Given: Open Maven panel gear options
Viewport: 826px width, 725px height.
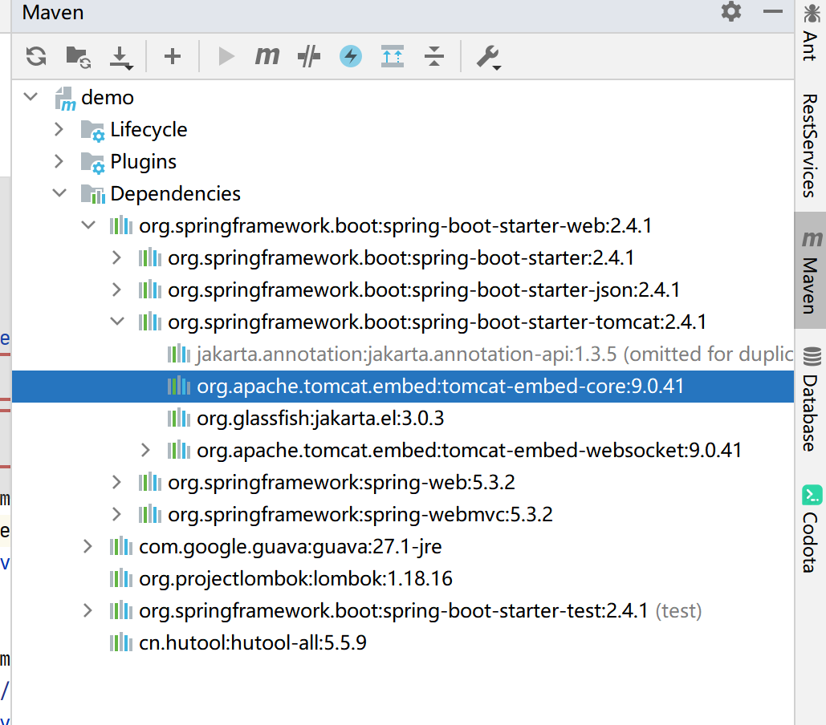Looking at the screenshot, I should point(731,11).
